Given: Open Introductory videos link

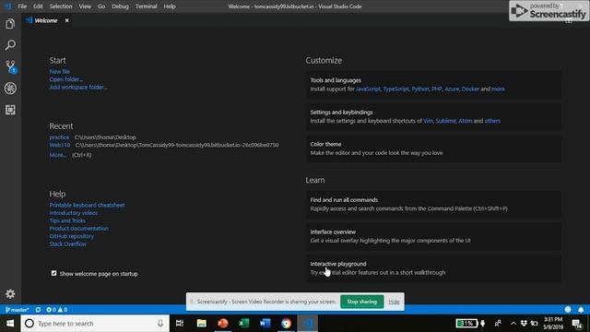Looking at the screenshot, I should pos(74,213).
